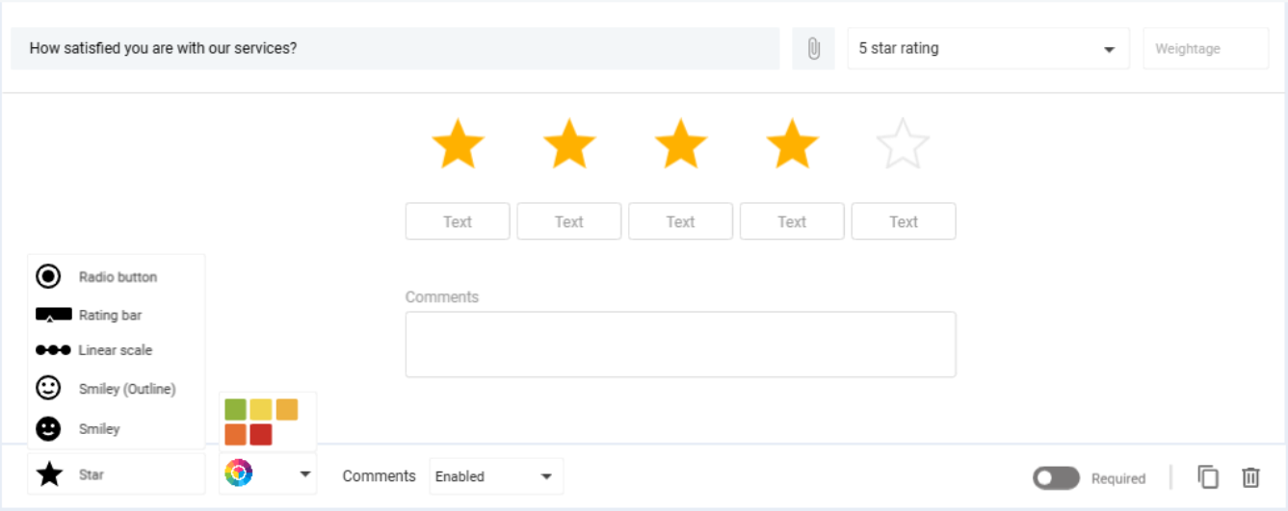Pick the red color swatch

(260, 435)
